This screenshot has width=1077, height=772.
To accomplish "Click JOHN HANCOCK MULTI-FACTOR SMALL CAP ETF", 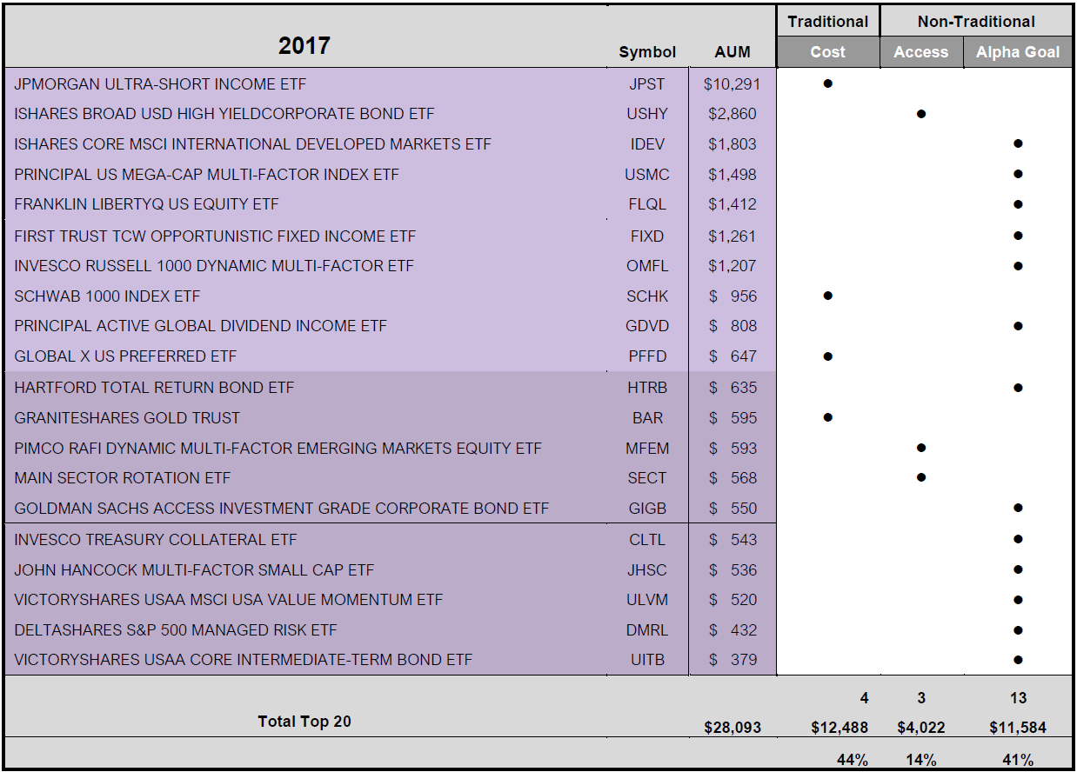I will point(194,570).
